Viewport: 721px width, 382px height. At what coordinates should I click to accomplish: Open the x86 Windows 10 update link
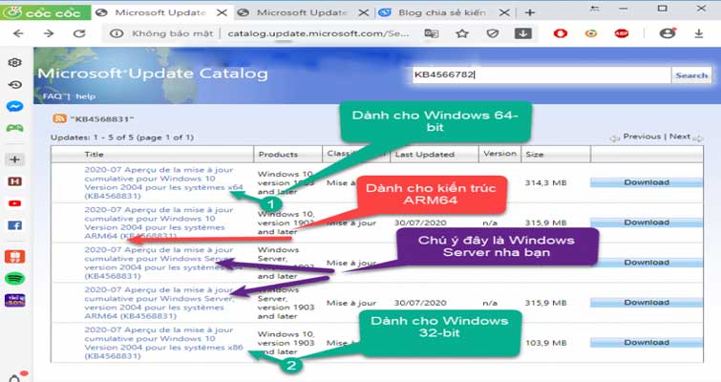163,343
